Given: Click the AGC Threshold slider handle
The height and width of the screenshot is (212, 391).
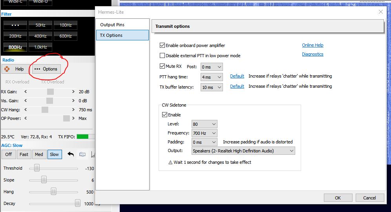Looking at the screenshot, I should coord(37,168).
